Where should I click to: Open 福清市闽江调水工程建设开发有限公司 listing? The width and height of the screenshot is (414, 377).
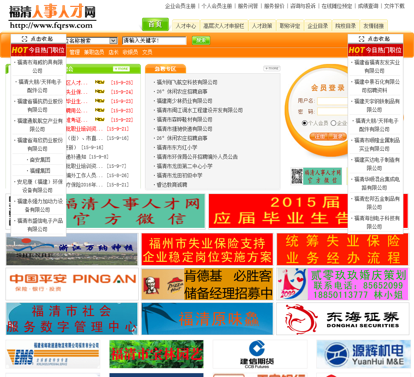pyautogui.click(x=200, y=110)
